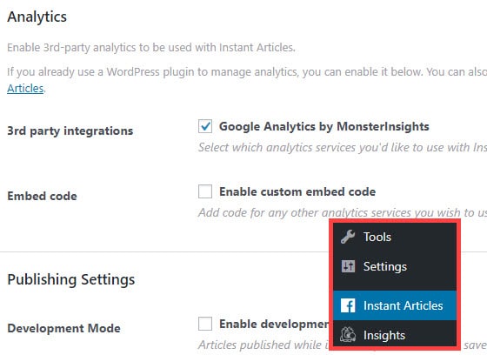
Task: Enable custom embed code checkbox
Action: [205, 191]
